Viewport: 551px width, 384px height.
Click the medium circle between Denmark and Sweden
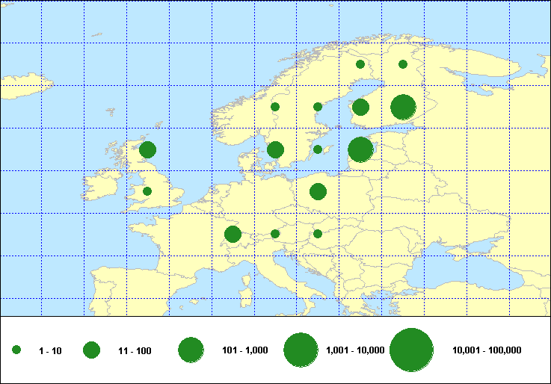pyautogui.click(x=275, y=149)
